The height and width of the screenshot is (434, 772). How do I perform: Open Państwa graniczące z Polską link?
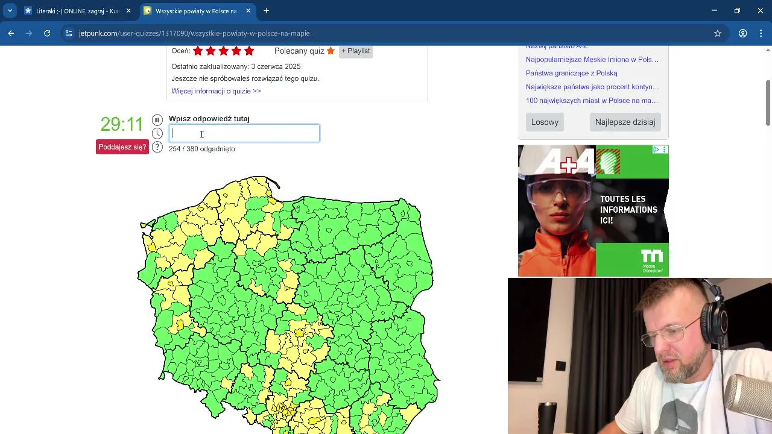572,74
